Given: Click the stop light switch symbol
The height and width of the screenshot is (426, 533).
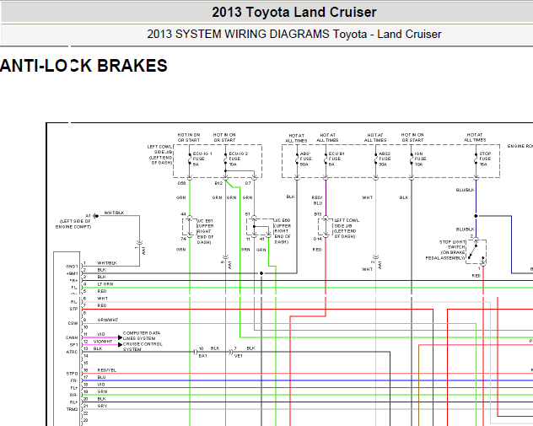Looking at the screenshot, I should [x=476, y=251].
